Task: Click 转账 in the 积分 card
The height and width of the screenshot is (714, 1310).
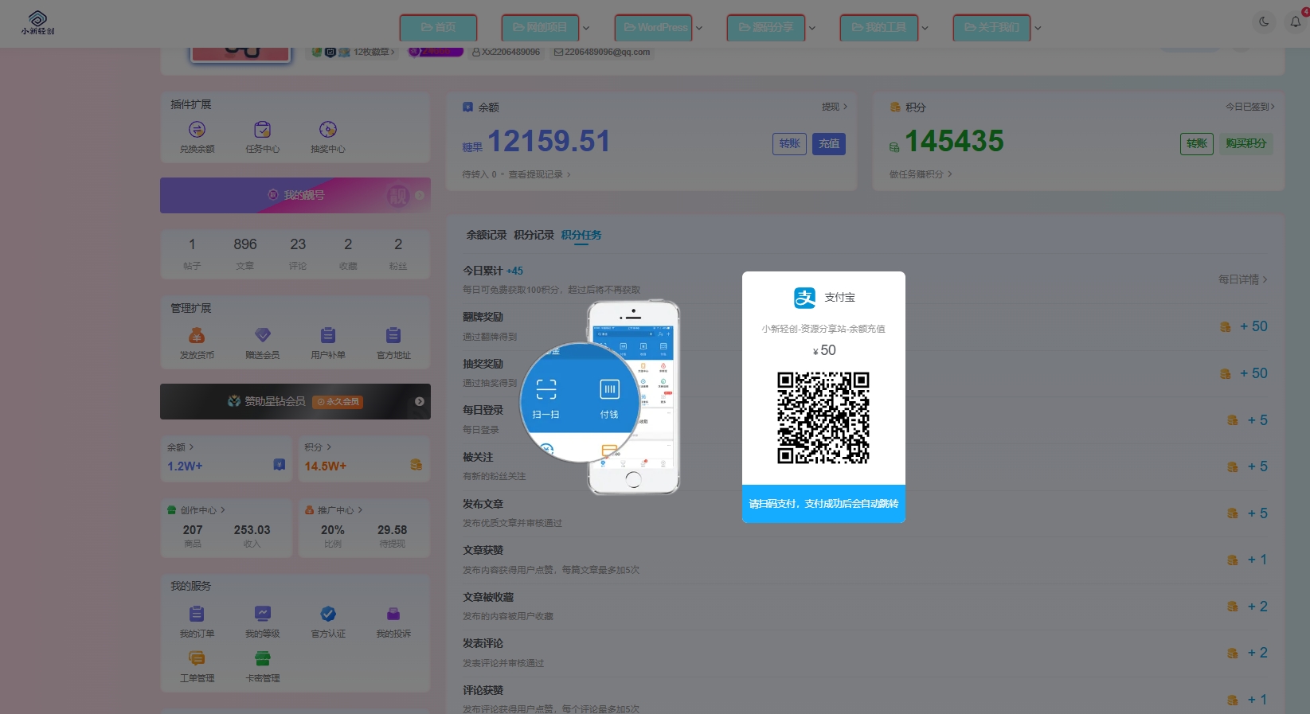Action: coord(1197,143)
